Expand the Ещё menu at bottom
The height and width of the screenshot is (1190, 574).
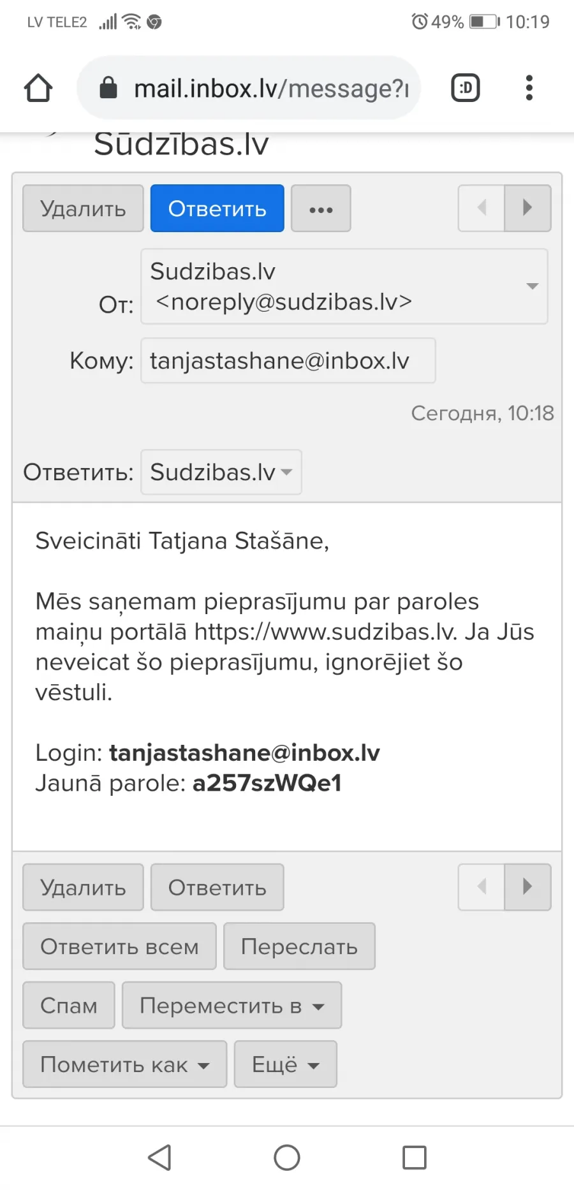tap(286, 1064)
